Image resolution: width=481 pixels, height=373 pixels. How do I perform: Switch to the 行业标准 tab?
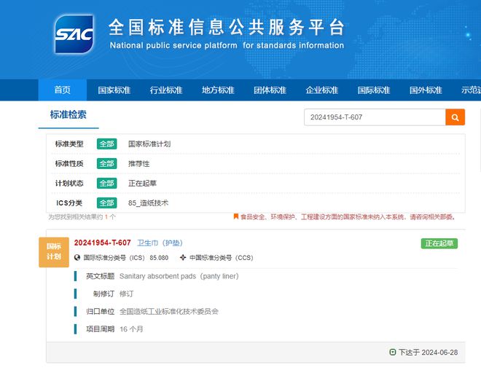(x=166, y=90)
